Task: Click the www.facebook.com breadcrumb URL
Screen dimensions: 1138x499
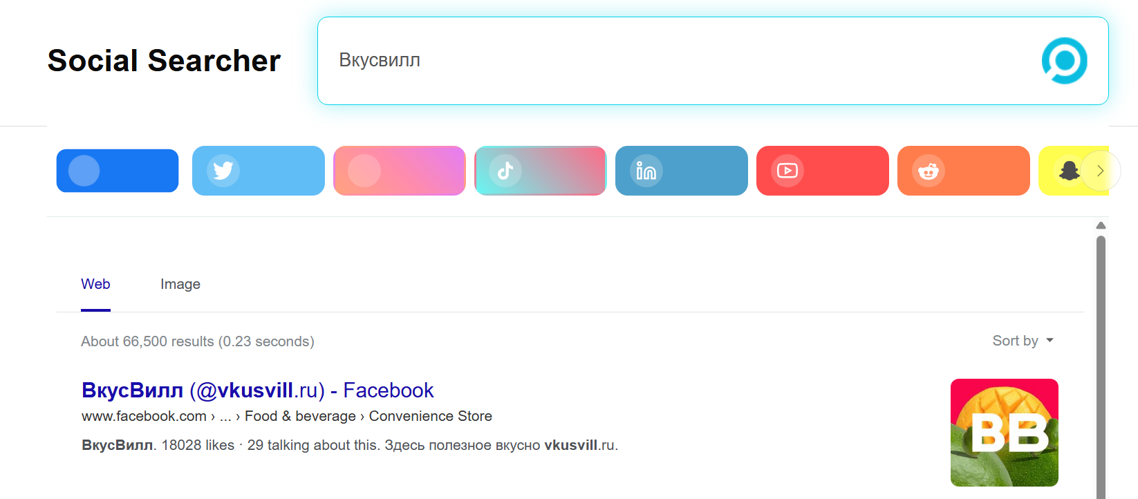Action: pos(144,416)
